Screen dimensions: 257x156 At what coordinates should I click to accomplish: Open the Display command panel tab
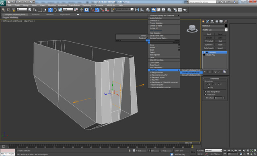pyautogui.click(x=221, y=21)
